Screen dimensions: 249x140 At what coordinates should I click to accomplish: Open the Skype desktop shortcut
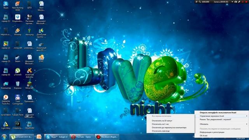(6, 5)
